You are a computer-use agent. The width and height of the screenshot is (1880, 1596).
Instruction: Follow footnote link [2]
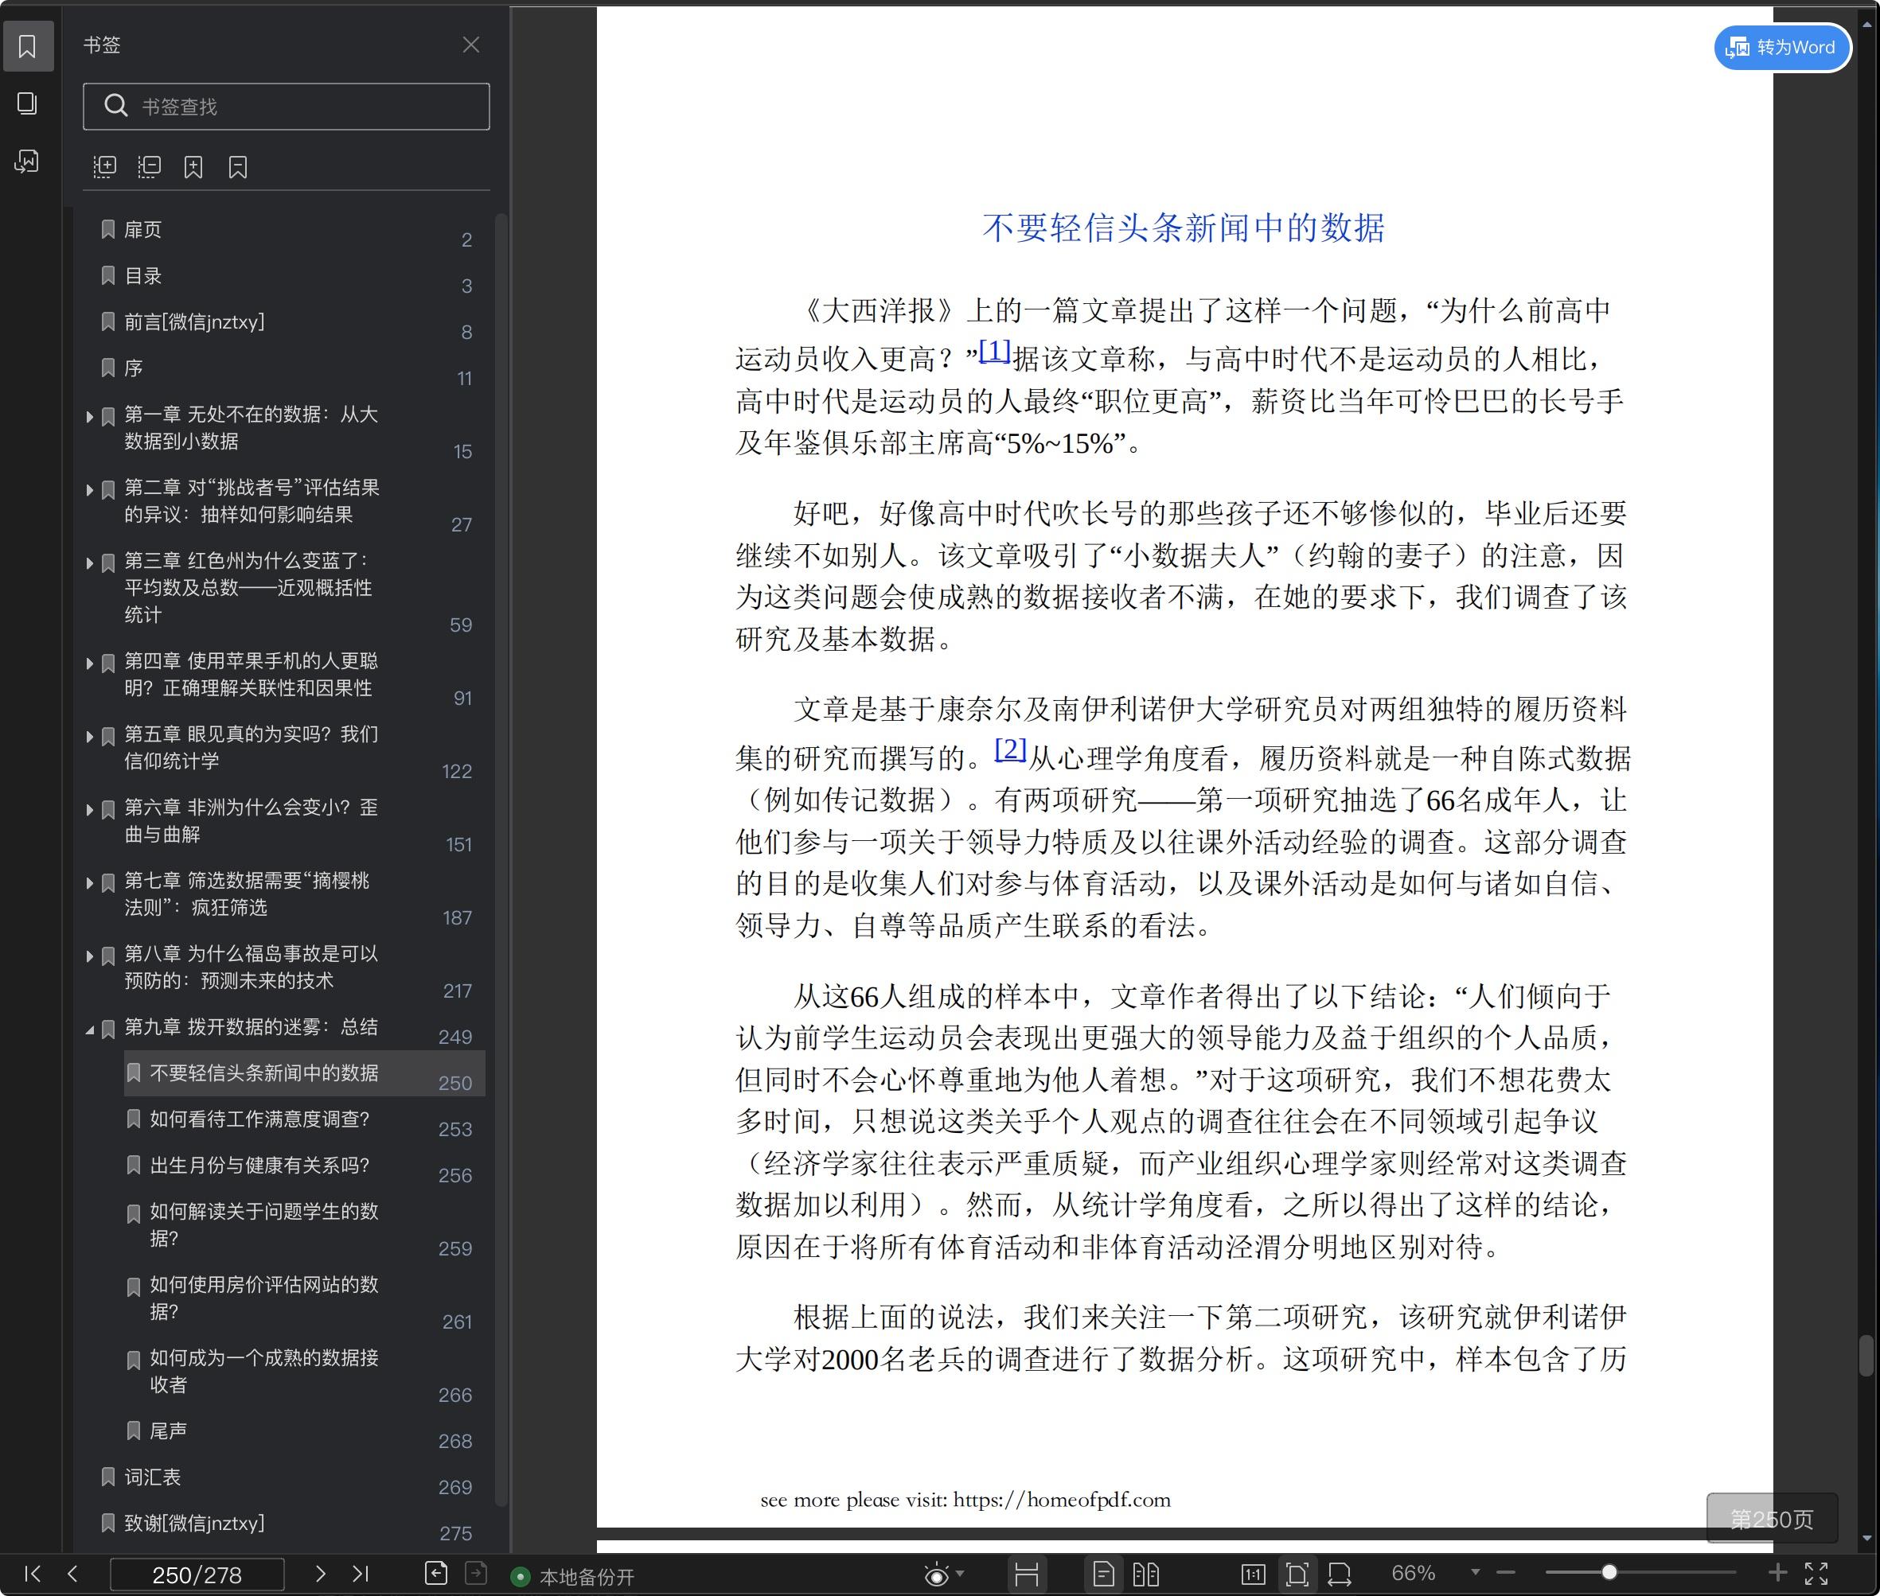pos(1010,749)
